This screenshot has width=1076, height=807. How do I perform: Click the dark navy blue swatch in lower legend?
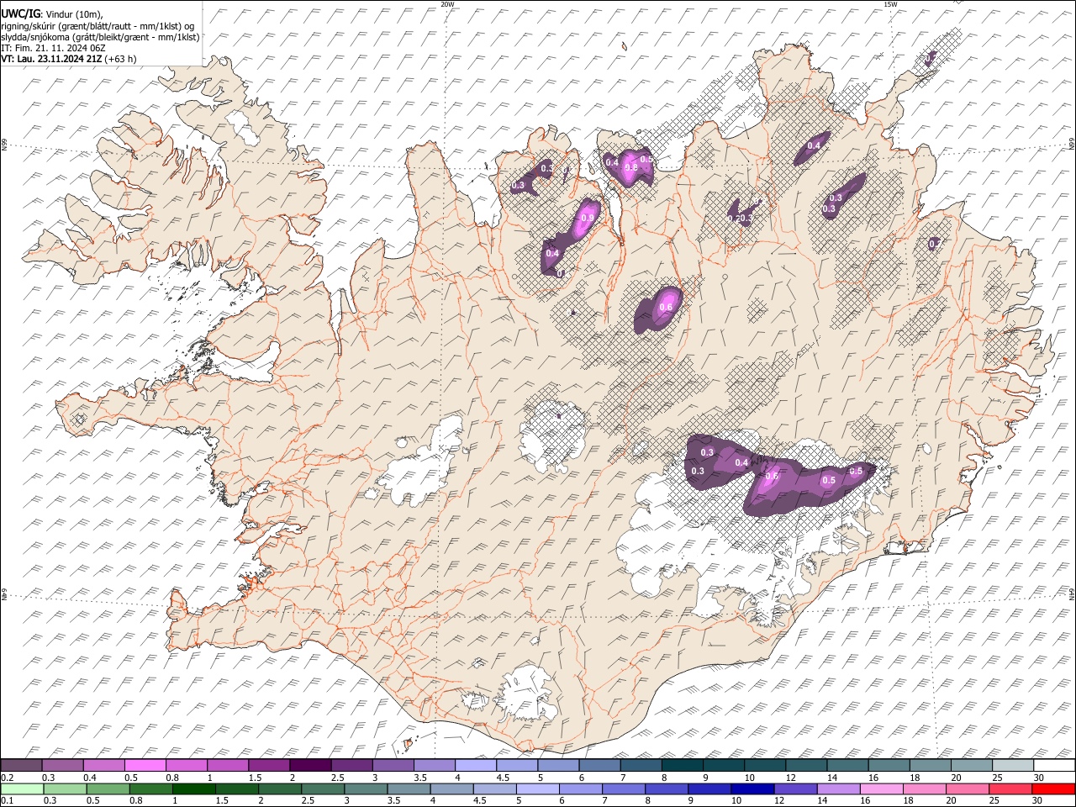752,789
